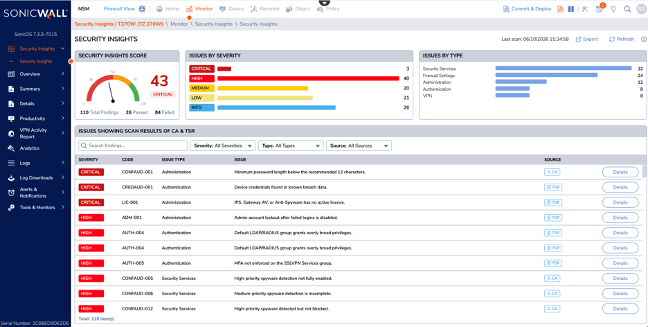This screenshot has width=648, height=327.
Task: Click the Log Downloads tray icon
Action: click(11, 178)
